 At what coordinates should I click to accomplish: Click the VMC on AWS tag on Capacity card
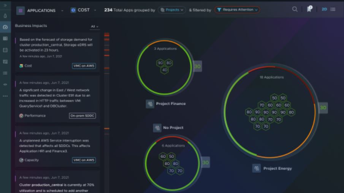tap(84, 160)
